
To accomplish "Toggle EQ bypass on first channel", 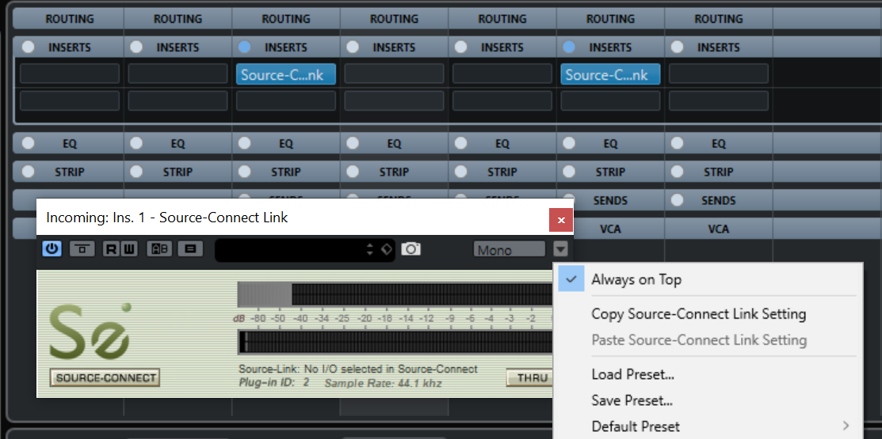I will pyautogui.click(x=29, y=144).
